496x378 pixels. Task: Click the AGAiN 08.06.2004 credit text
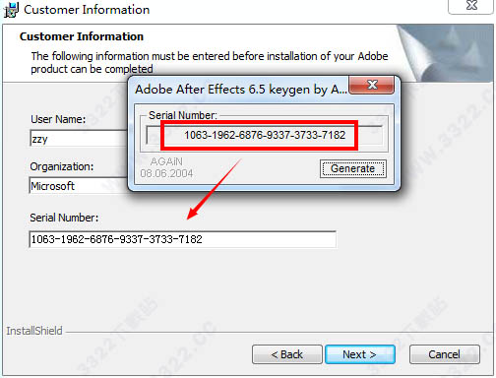tap(166, 167)
